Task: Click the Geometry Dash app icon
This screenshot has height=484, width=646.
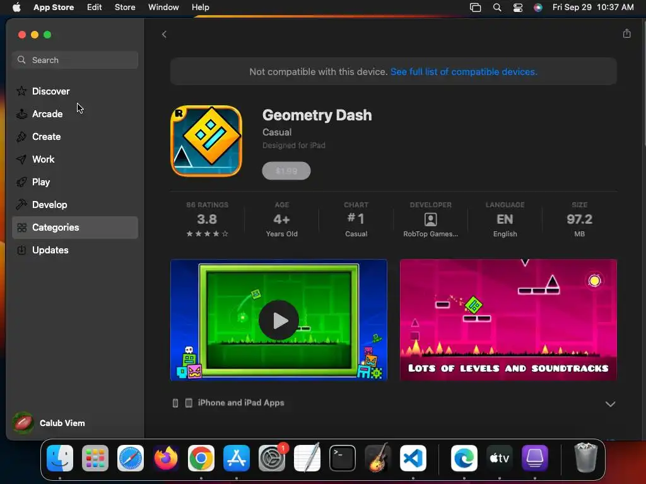Action: [x=206, y=141]
